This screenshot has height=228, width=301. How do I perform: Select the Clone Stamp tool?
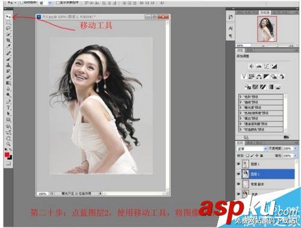tap(8, 65)
